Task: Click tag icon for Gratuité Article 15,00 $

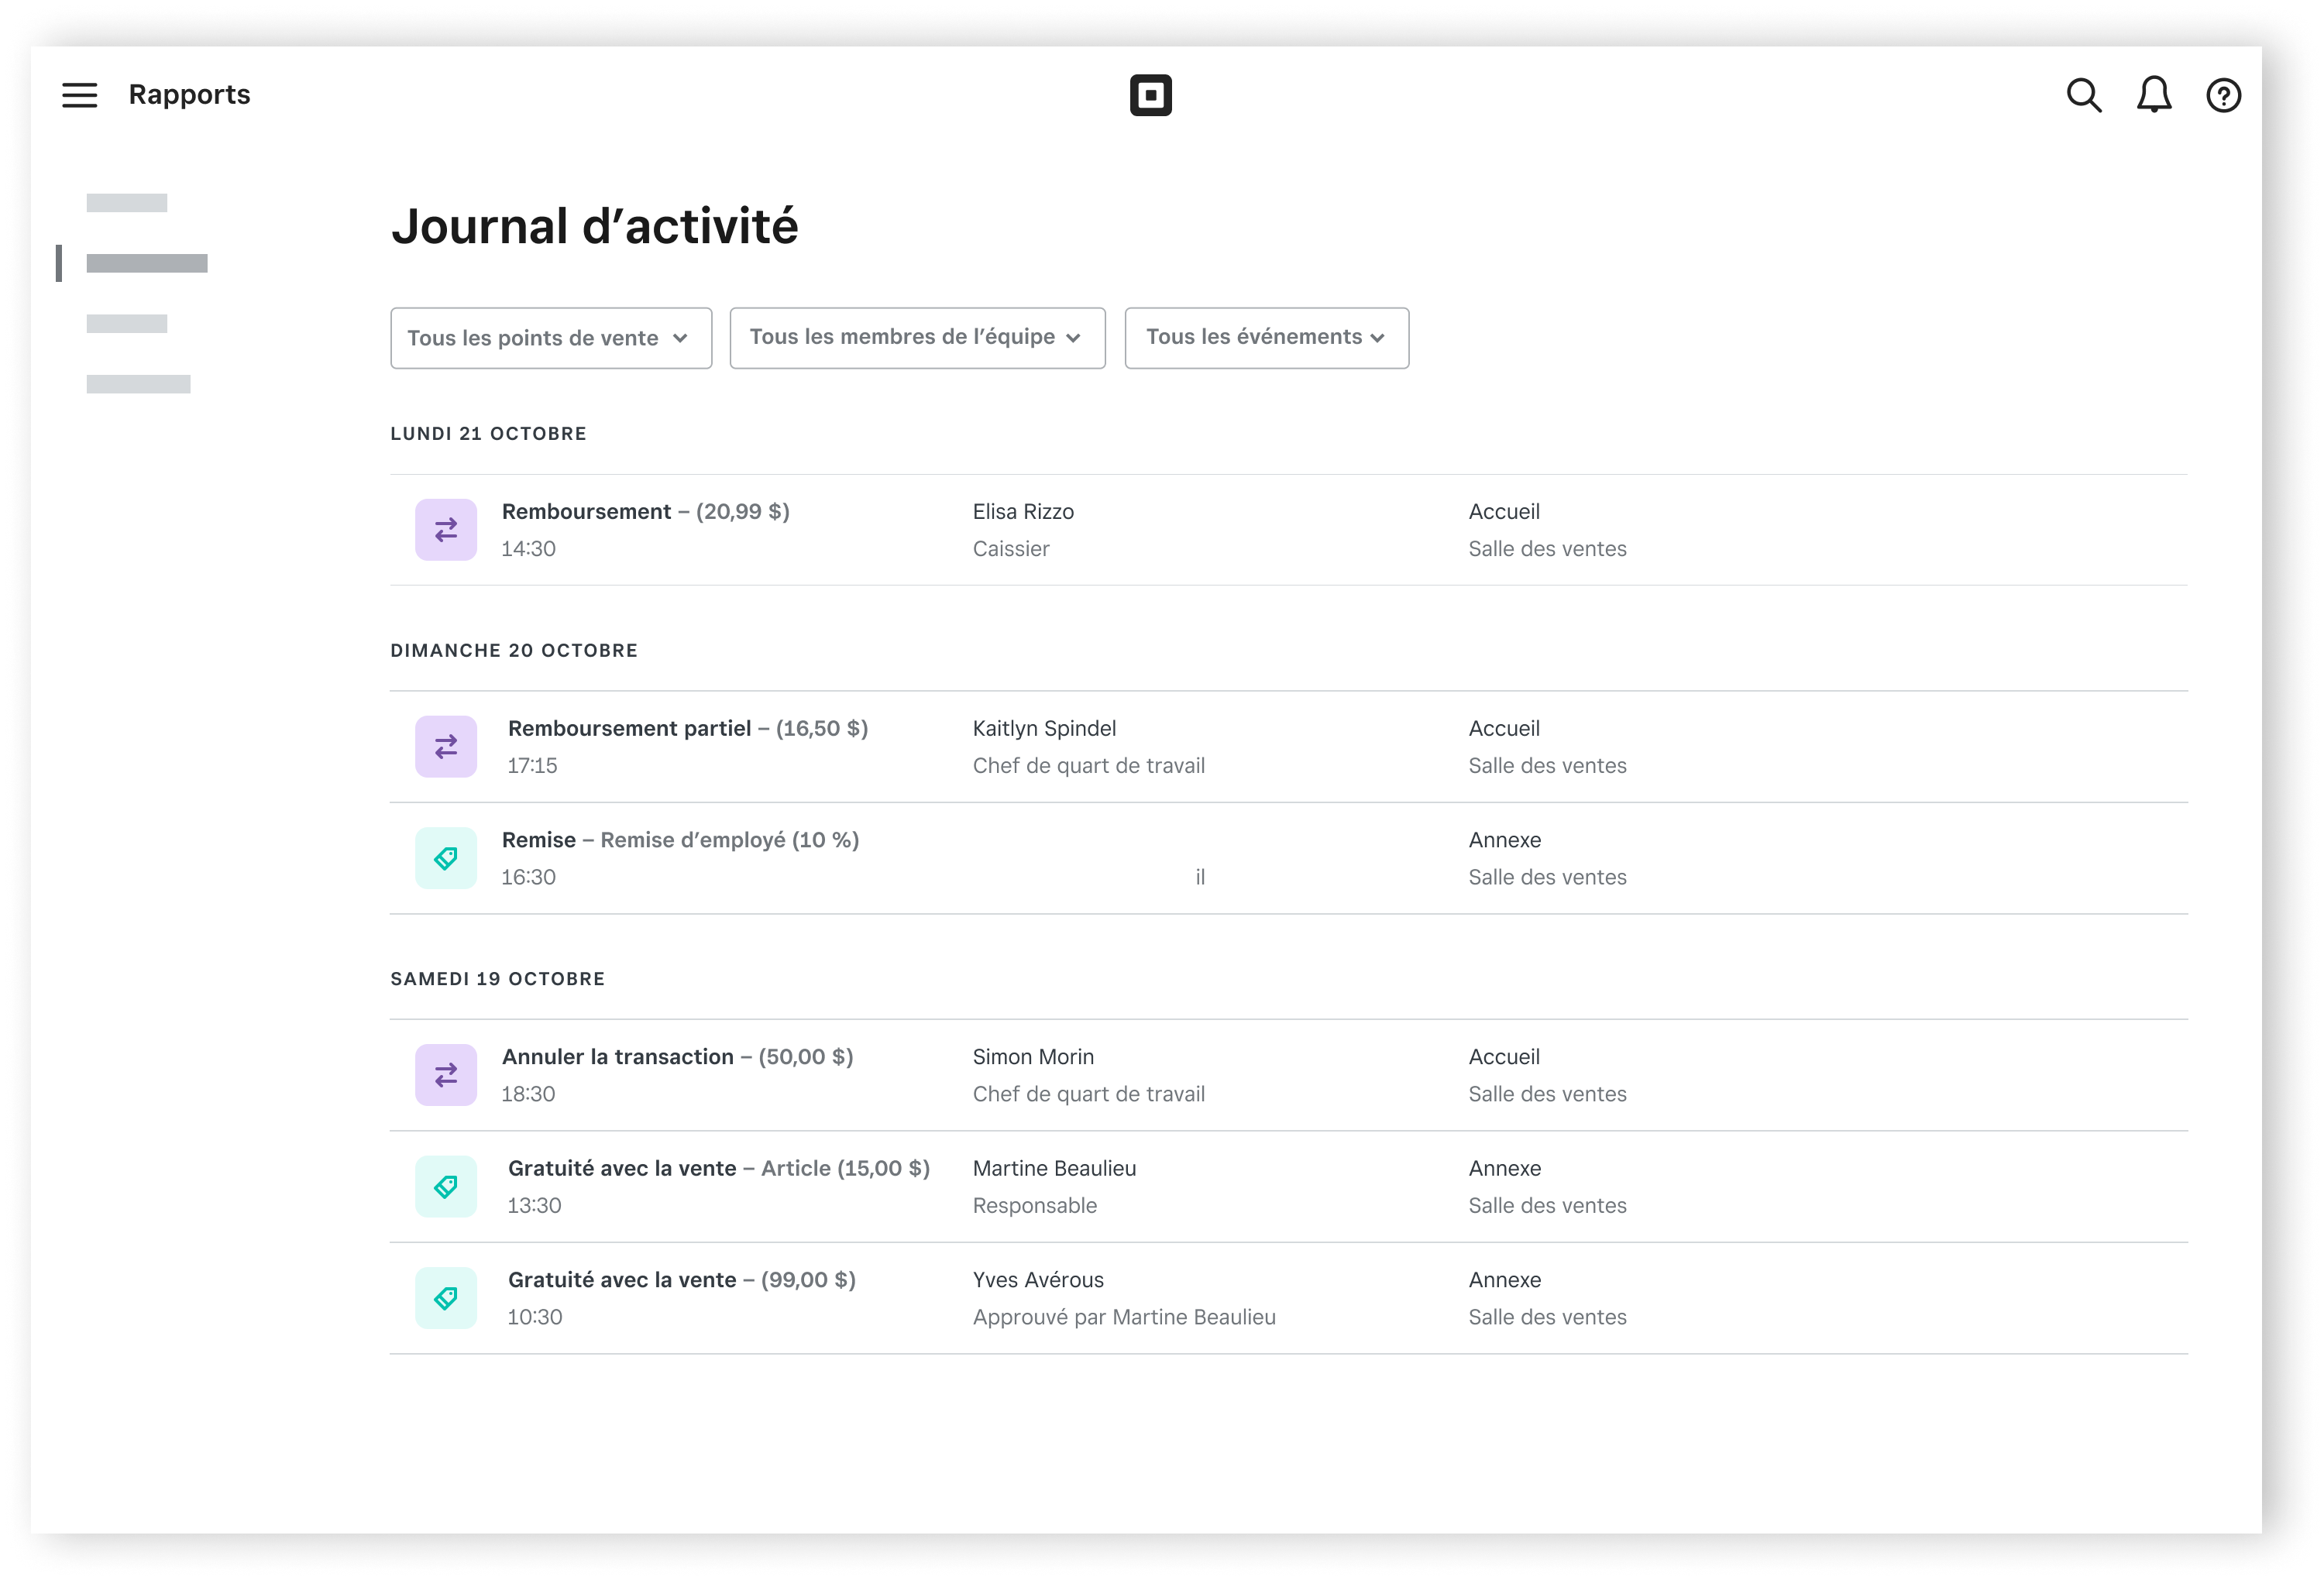Action: [x=446, y=1187]
